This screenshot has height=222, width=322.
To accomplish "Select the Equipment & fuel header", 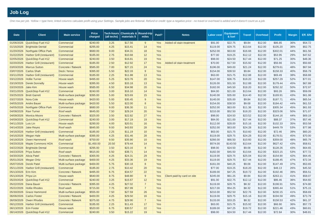I will click(231, 35).
